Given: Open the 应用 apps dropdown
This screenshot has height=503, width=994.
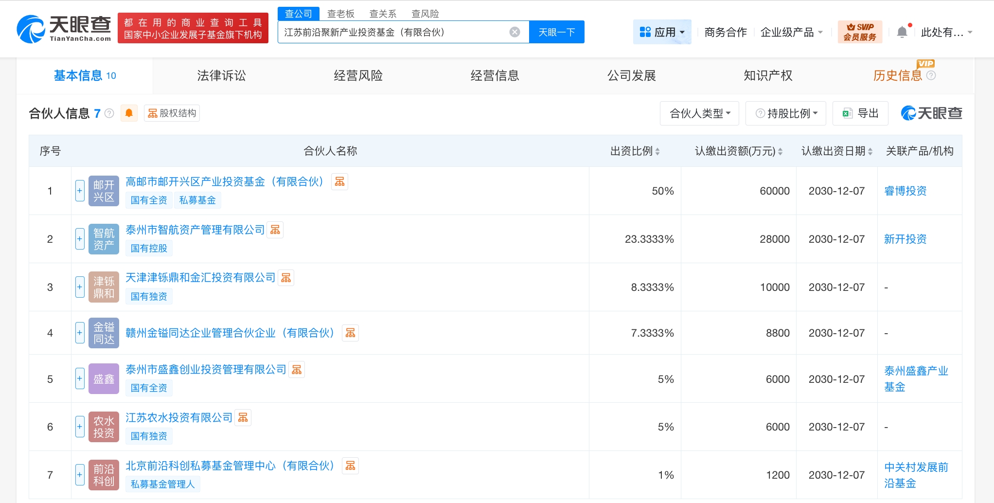Looking at the screenshot, I should (x=662, y=32).
